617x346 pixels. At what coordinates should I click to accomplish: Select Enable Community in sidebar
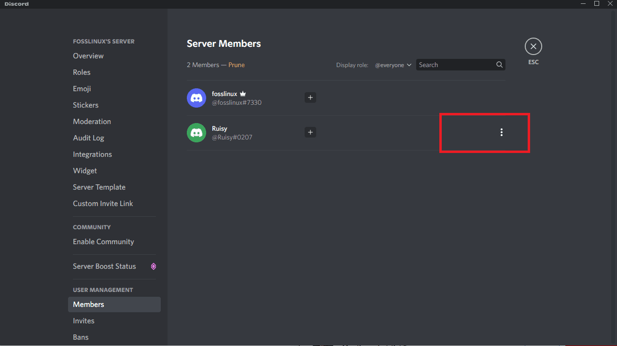[103, 242]
